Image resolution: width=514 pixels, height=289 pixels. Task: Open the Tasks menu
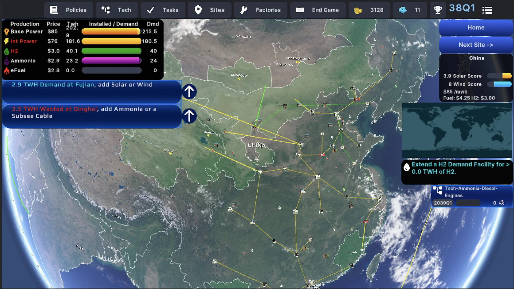click(x=163, y=10)
